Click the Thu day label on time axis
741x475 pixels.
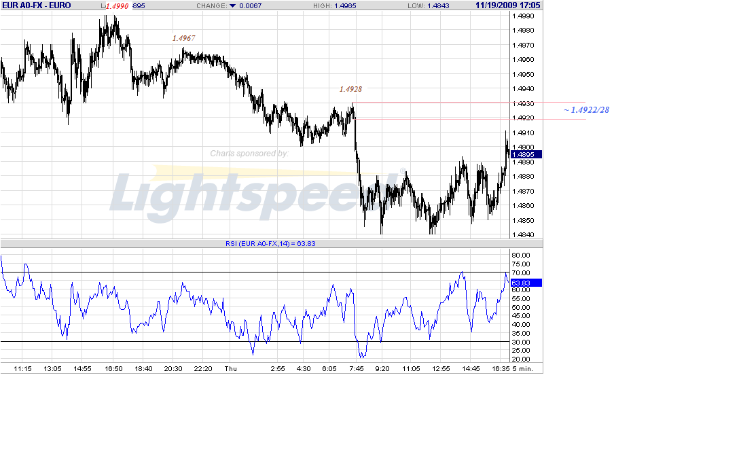tap(231, 369)
